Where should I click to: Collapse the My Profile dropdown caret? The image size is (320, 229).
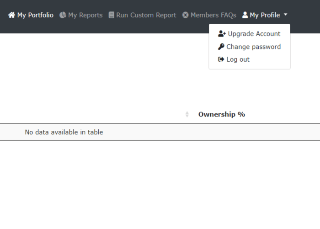pos(286,15)
